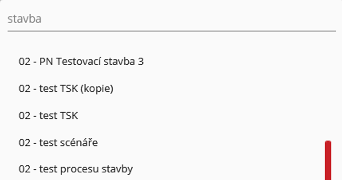Choose the test procesu stavby row
Viewport: 342px width, 180px height.
76,169
